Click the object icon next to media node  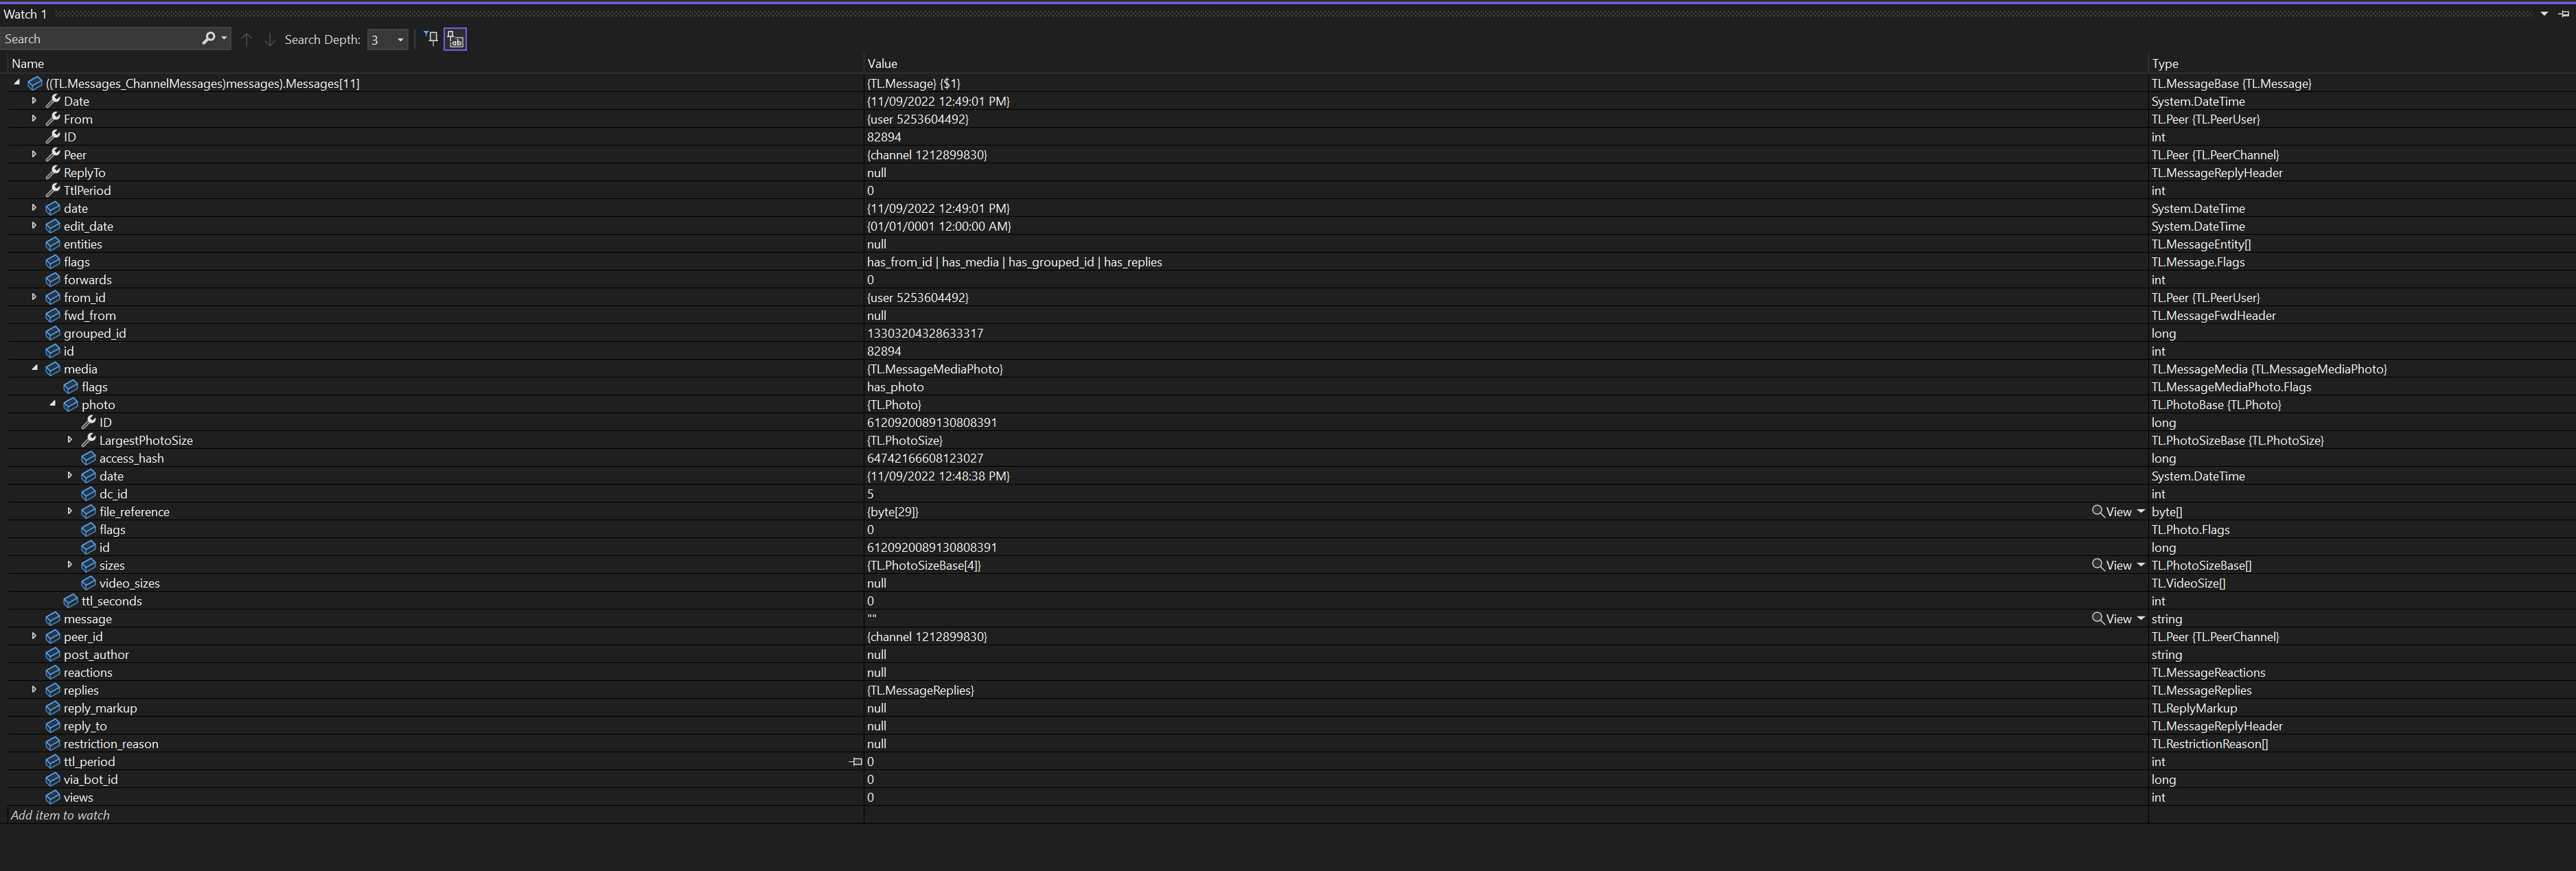[52, 368]
